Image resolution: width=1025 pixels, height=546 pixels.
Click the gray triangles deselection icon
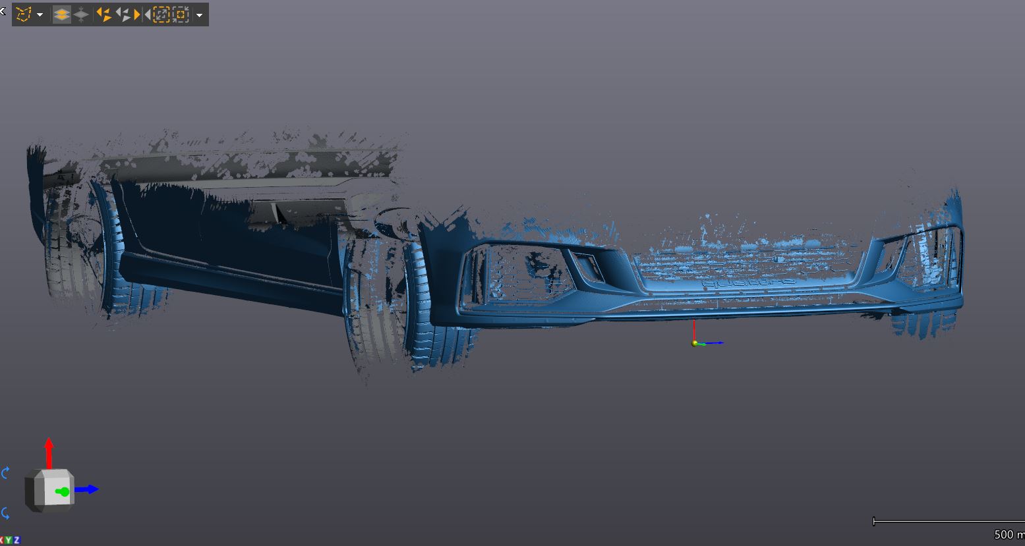pos(122,14)
